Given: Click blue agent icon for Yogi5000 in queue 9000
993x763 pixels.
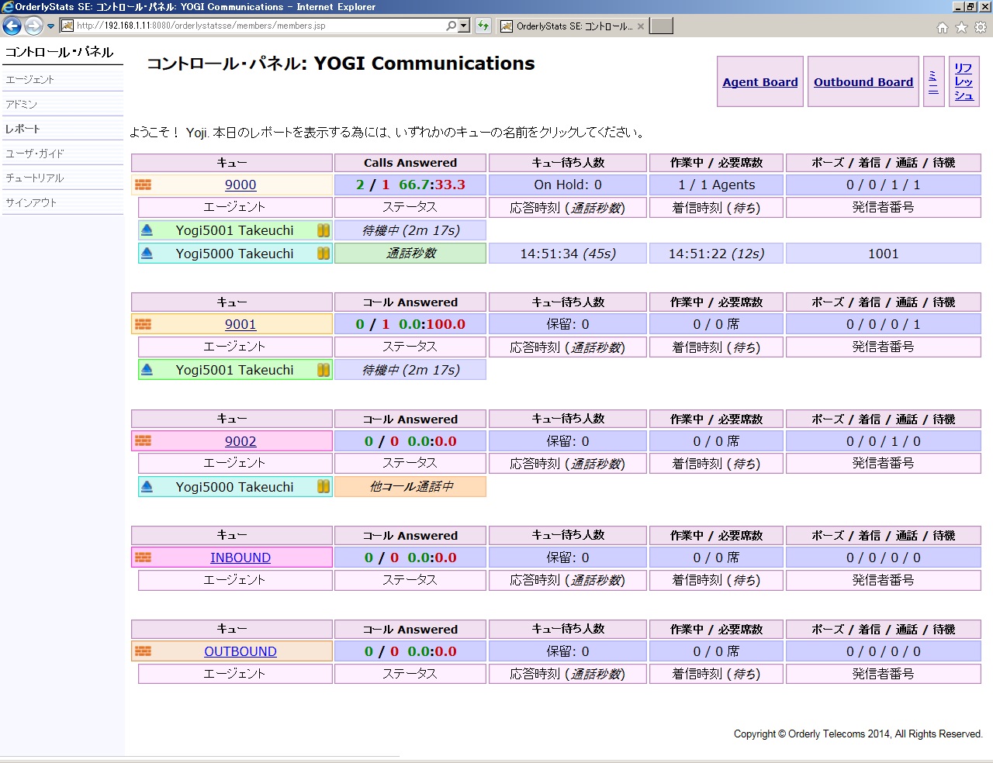Looking at the screenshot, I should pyautogui.click(x=147, y=254).
